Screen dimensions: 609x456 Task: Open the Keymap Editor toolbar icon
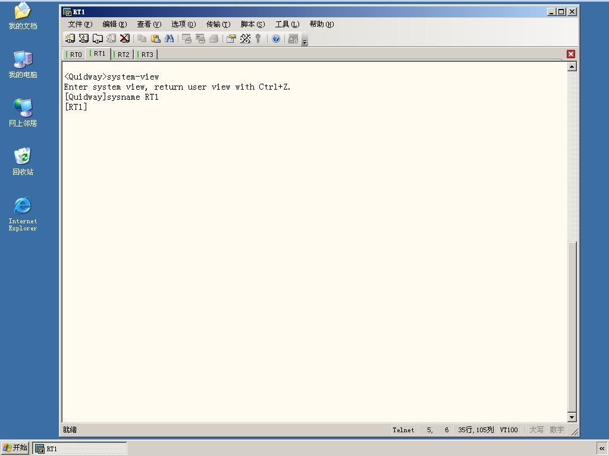(x=245, y=39)
